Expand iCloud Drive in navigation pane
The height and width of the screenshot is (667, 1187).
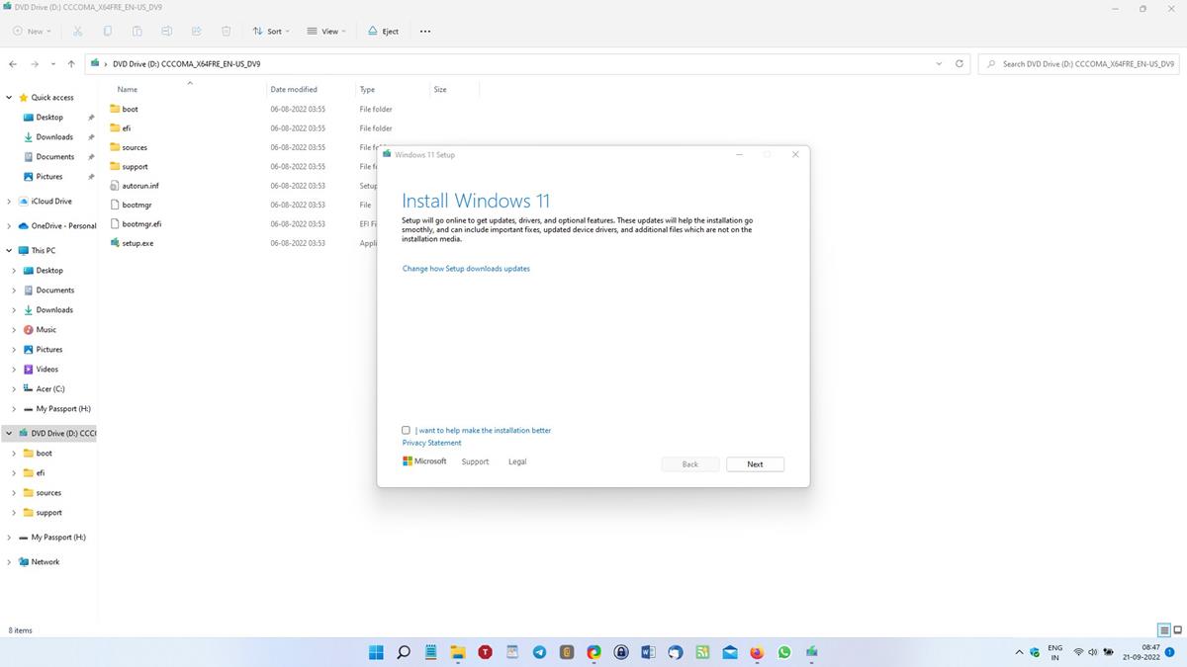(x=9, y=201)
